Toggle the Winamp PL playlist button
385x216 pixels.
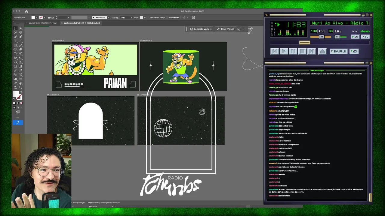365,37
